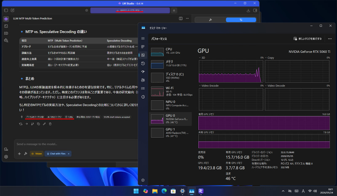Open the Downloads icon in LM Studio

pyautogui.click(x=248, y=10)
